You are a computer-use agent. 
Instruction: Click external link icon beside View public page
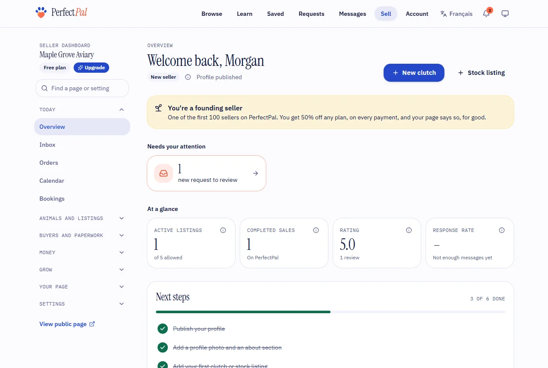tap(92, 324)
